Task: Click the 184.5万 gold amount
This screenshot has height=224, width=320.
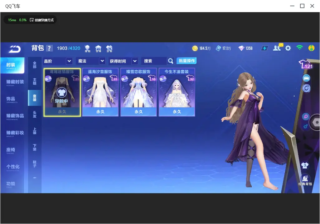Action: (205, 49)
